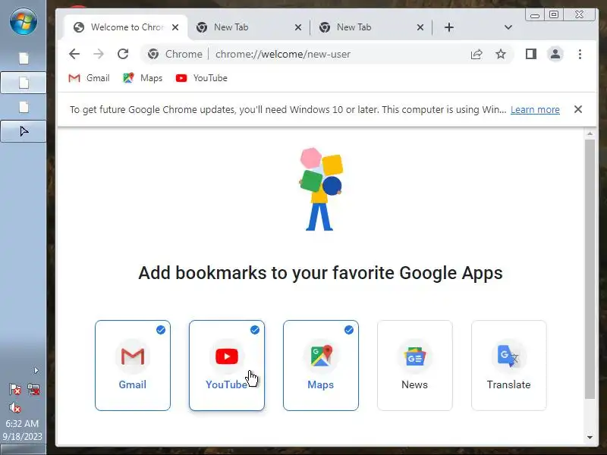Click the third taskbar document icon
607x455 pixels.
pyautogui.click(x=24, y=107)
